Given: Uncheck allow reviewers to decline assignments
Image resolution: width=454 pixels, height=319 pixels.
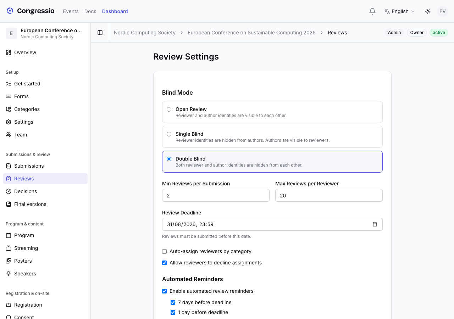Looking at the screenshot, I should 165,263.
